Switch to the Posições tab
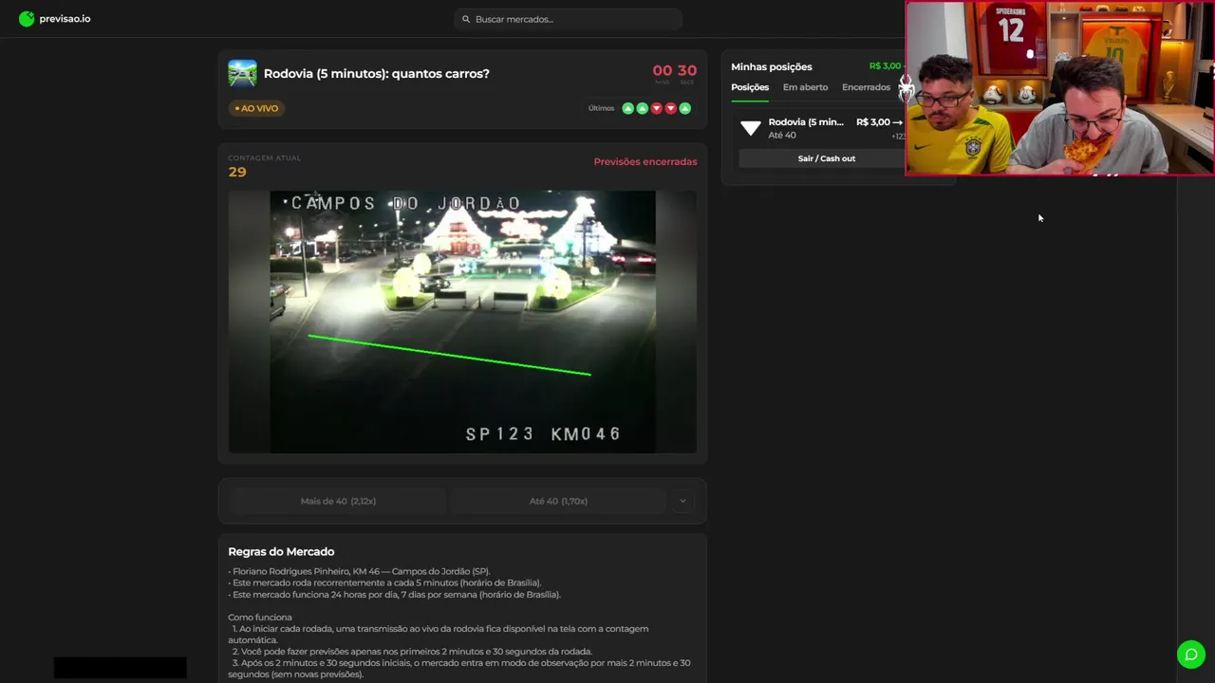Viewport: 1215px width, 683px height. 750,87
